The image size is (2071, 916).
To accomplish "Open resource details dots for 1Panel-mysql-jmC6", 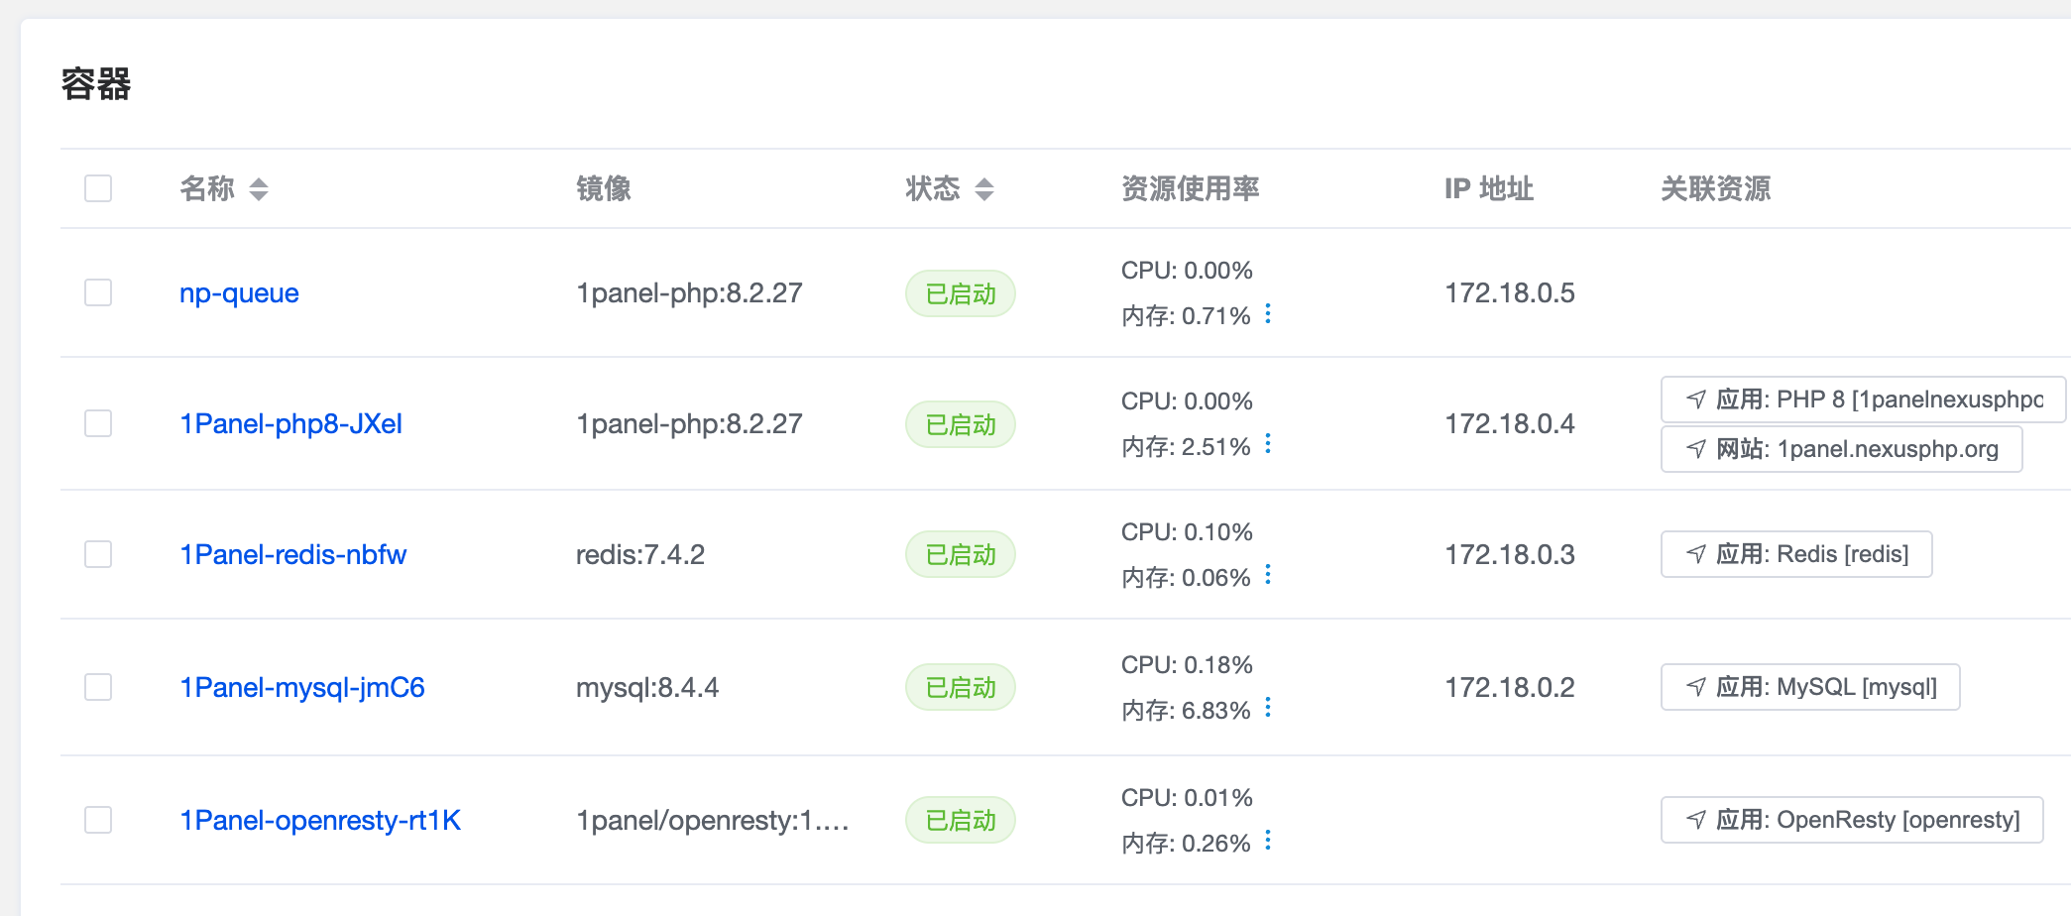I will (x=1268, y=709).
